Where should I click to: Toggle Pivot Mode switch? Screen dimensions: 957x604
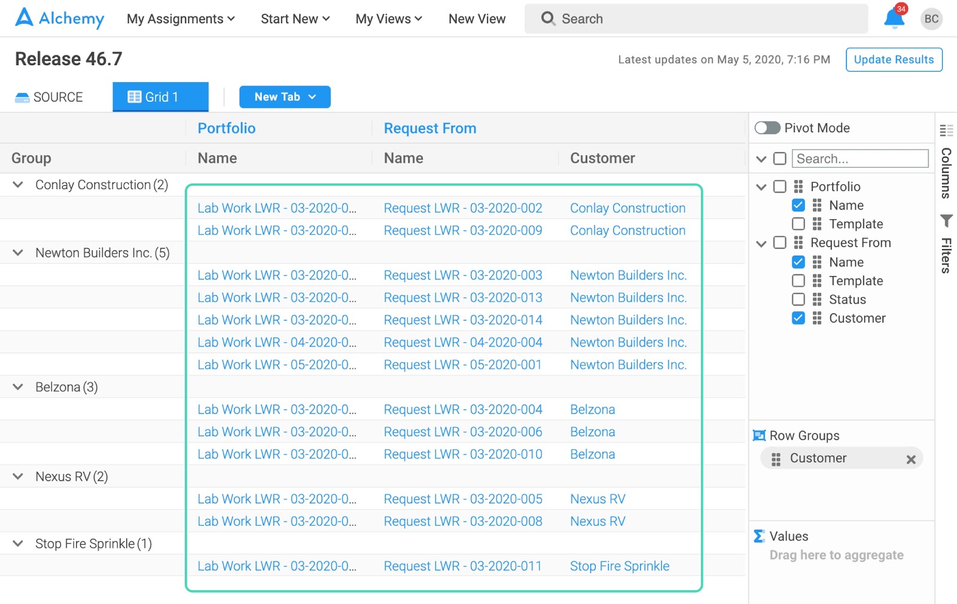click(767, 128)
